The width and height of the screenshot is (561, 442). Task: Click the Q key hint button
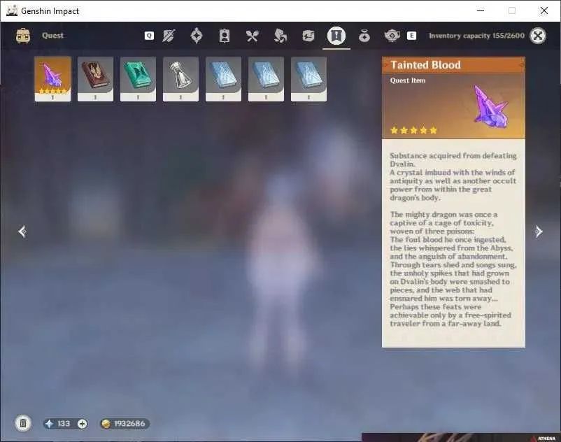(149, 36)
